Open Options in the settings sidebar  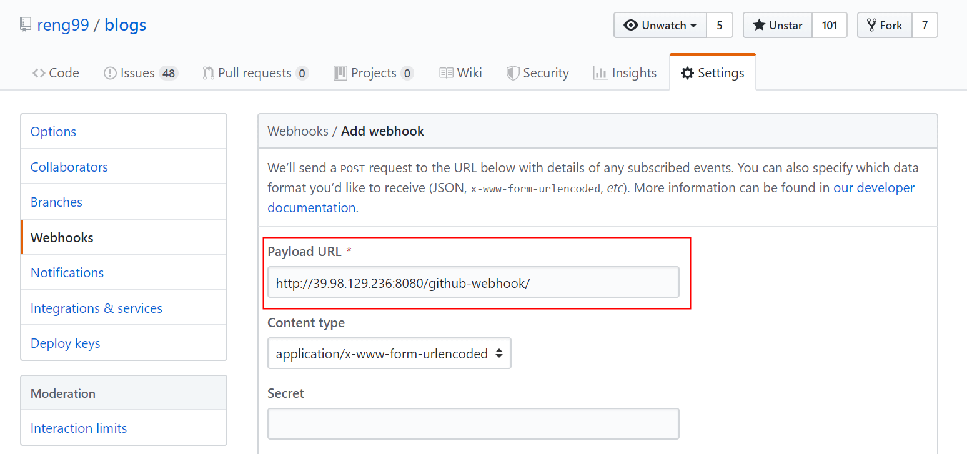(x=124, y=131)
